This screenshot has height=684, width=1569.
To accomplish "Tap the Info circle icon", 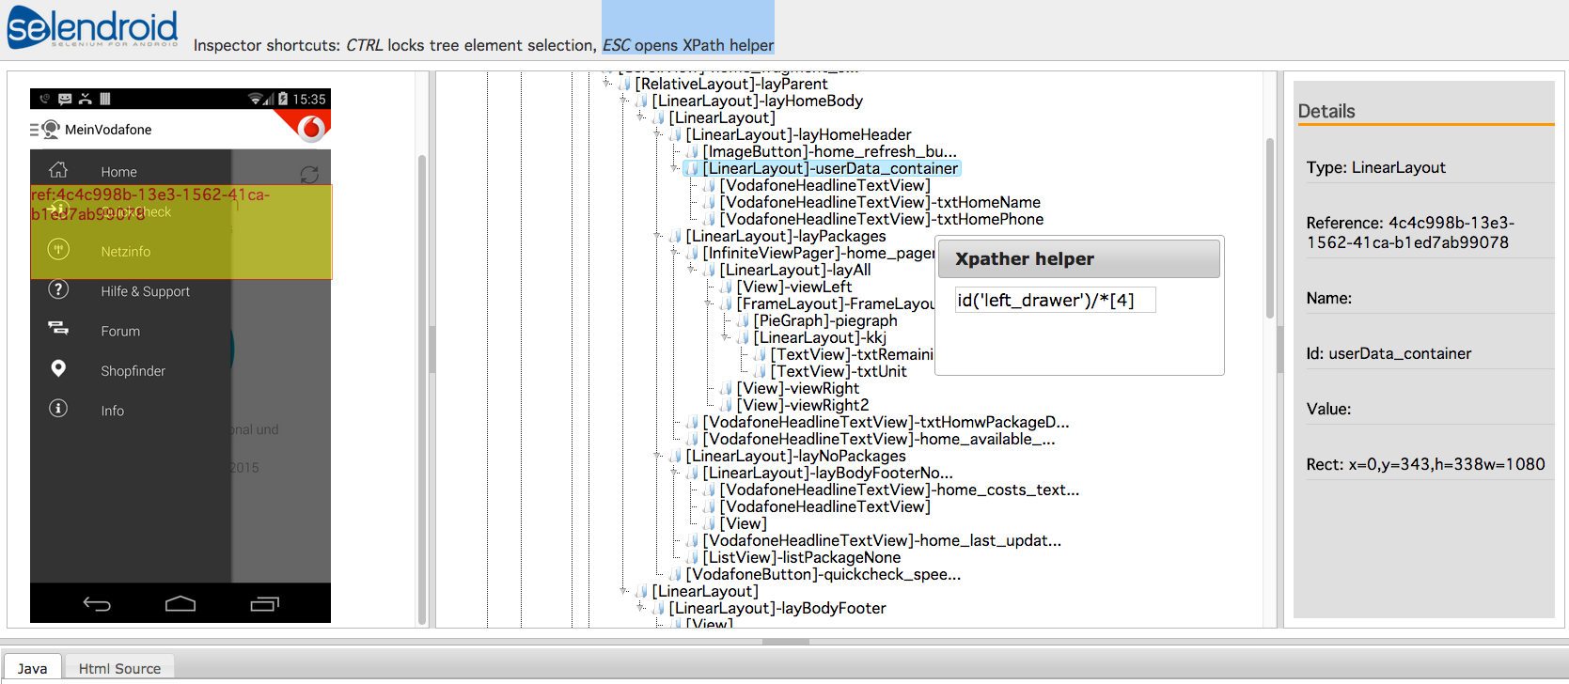I will tap(58, 408).
